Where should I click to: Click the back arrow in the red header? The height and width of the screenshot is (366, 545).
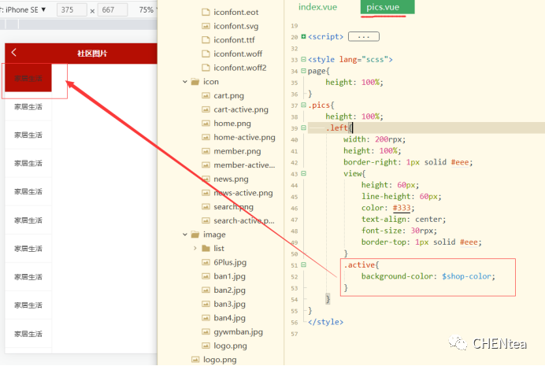coord(13,53)
